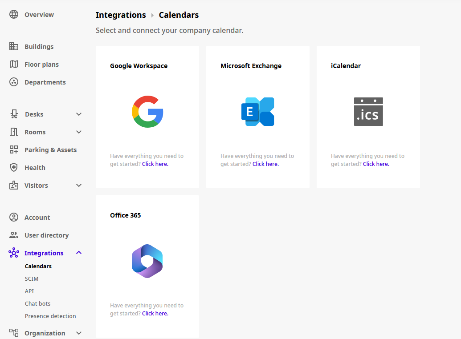Select SCIM under Integrations

point(31,278)
